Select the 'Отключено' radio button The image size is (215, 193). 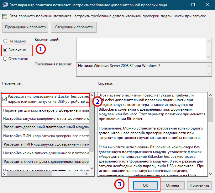click(x=5, y=58)
